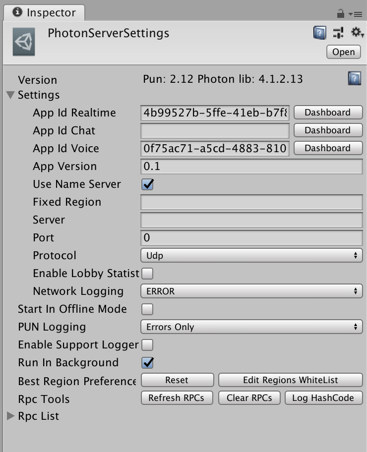
Task: Focus the Server address field
Action: click(251, 220)
